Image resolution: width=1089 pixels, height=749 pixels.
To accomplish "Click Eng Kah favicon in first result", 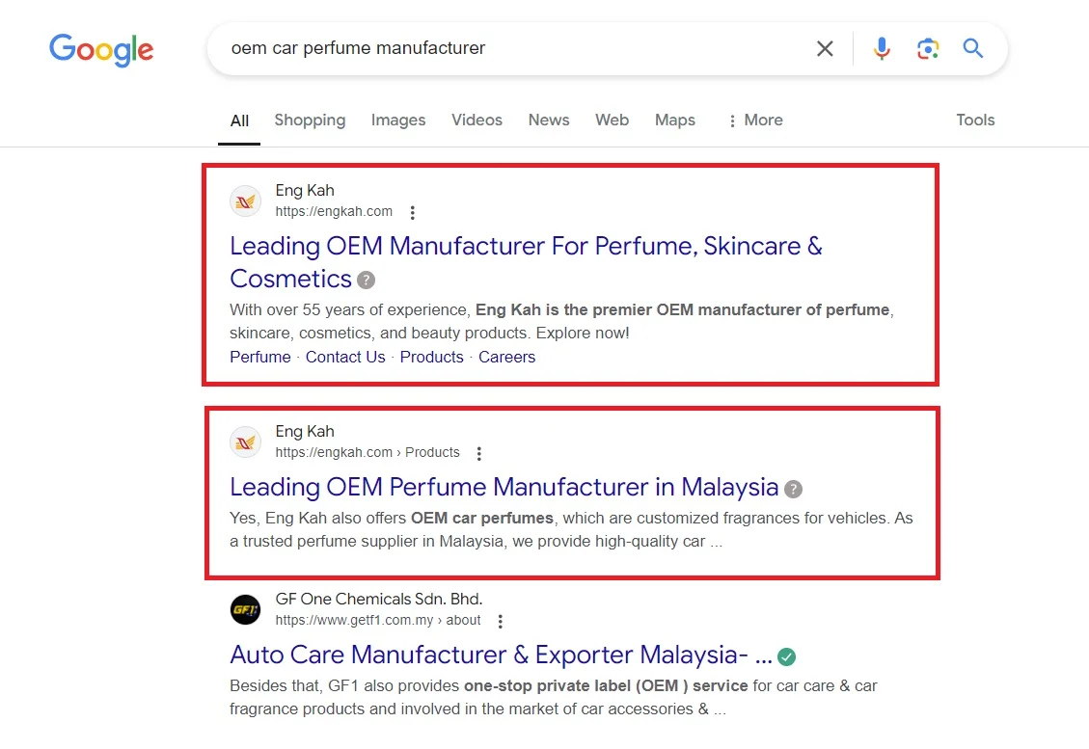I will coord(246,201).
